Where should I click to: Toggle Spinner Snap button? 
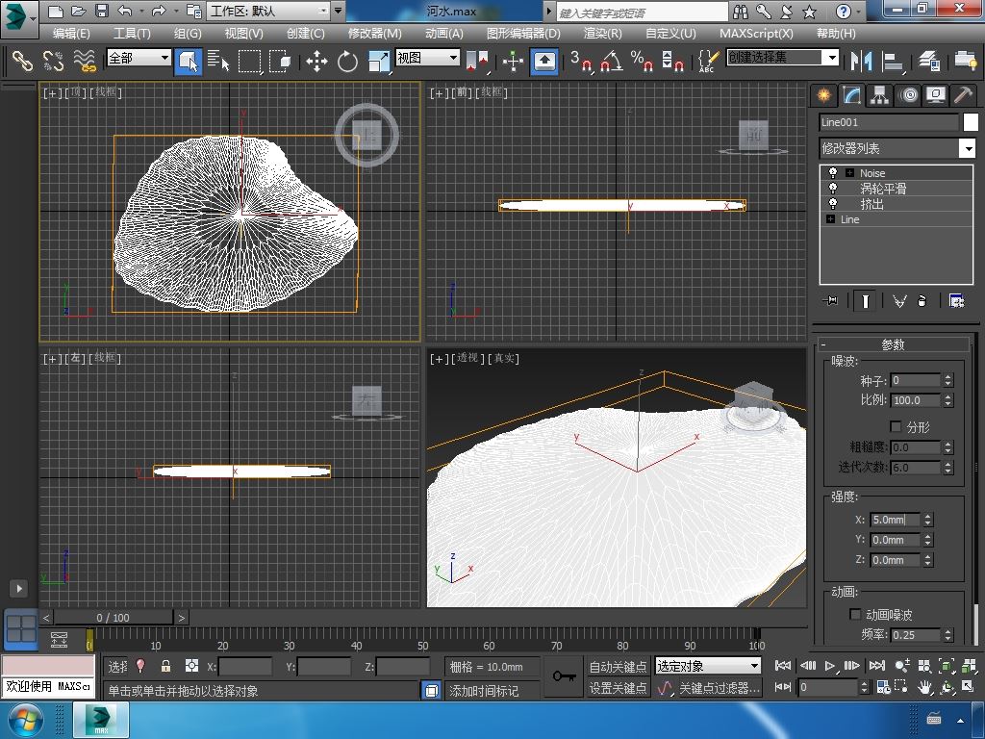click(672, 61)
